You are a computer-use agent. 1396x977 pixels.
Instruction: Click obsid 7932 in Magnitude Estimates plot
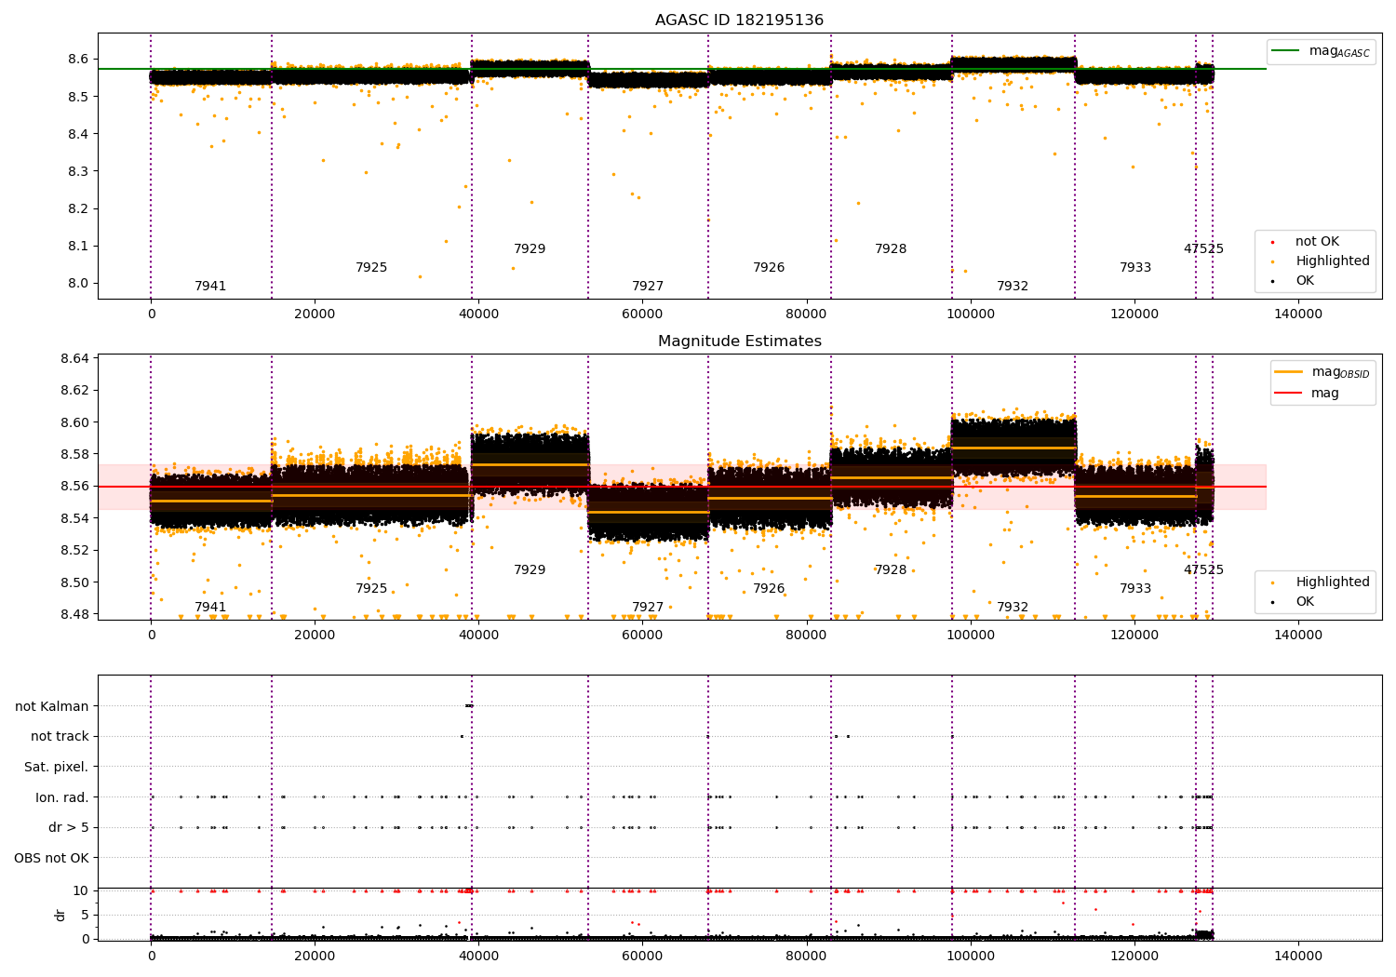pyautogui.click(x=1013, y=608)
